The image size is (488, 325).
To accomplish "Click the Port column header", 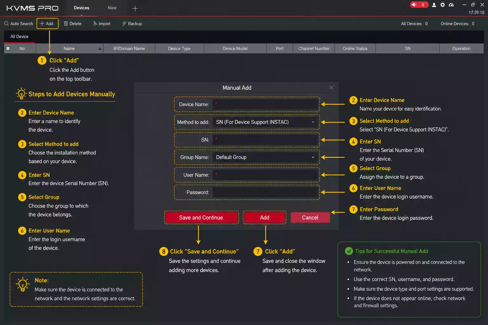I will click(280, 49).
